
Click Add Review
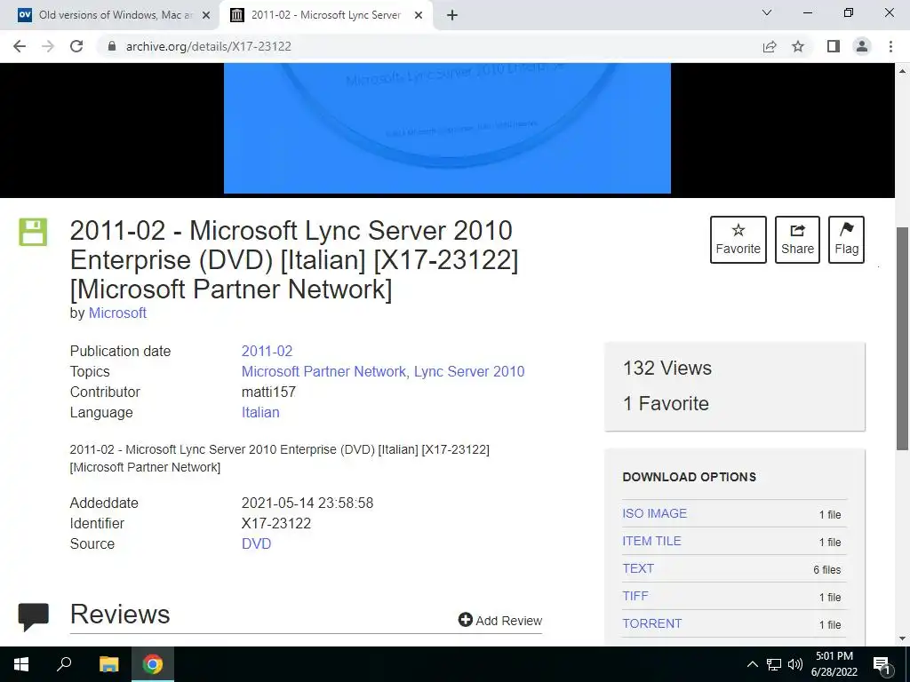pos(500,620)
